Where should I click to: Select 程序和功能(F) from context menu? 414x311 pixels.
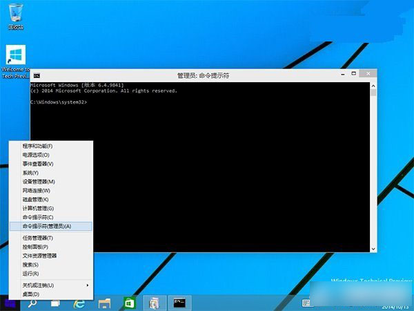point(37,146)
